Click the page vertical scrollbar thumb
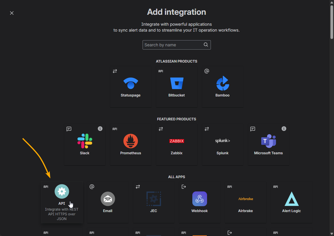334x236 pixels. [332, 22]
